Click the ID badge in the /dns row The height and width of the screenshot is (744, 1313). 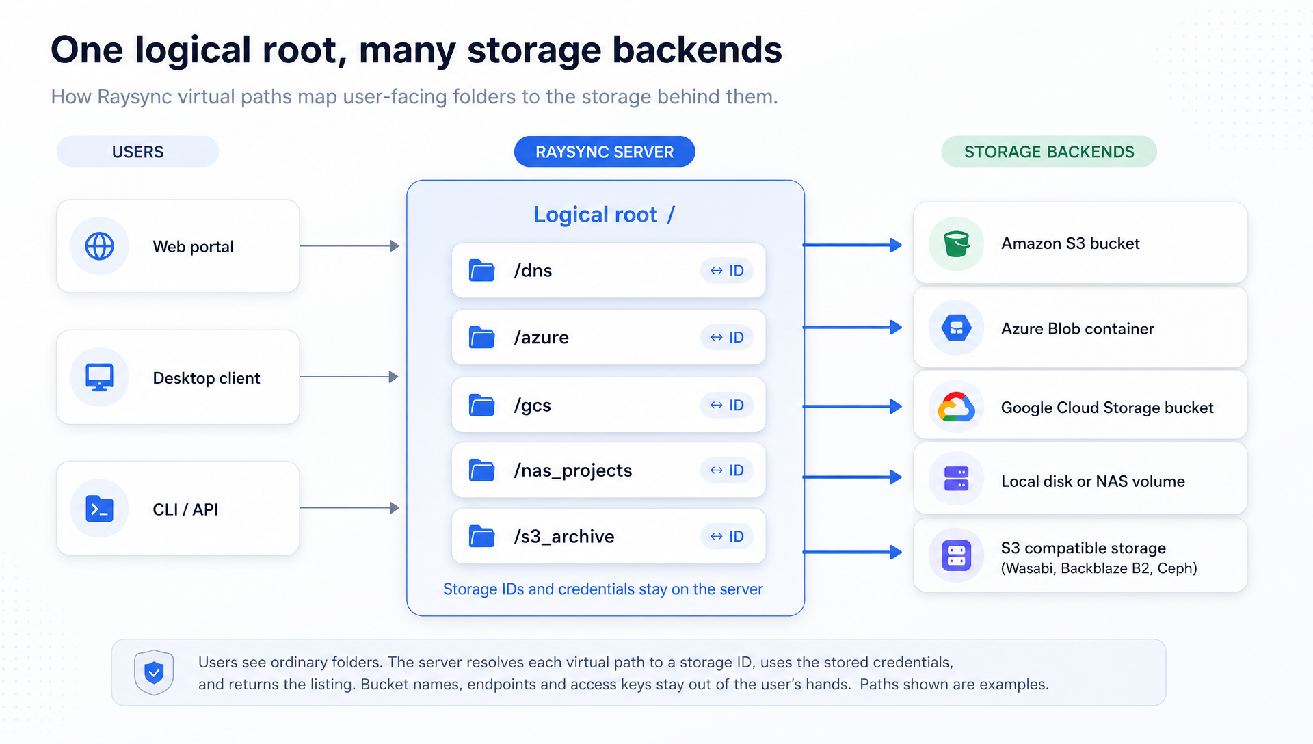pos(726,271)
